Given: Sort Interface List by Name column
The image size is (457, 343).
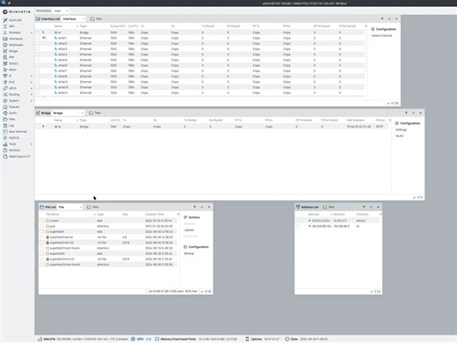Looking at the screenshot, I should coord(58,26).
